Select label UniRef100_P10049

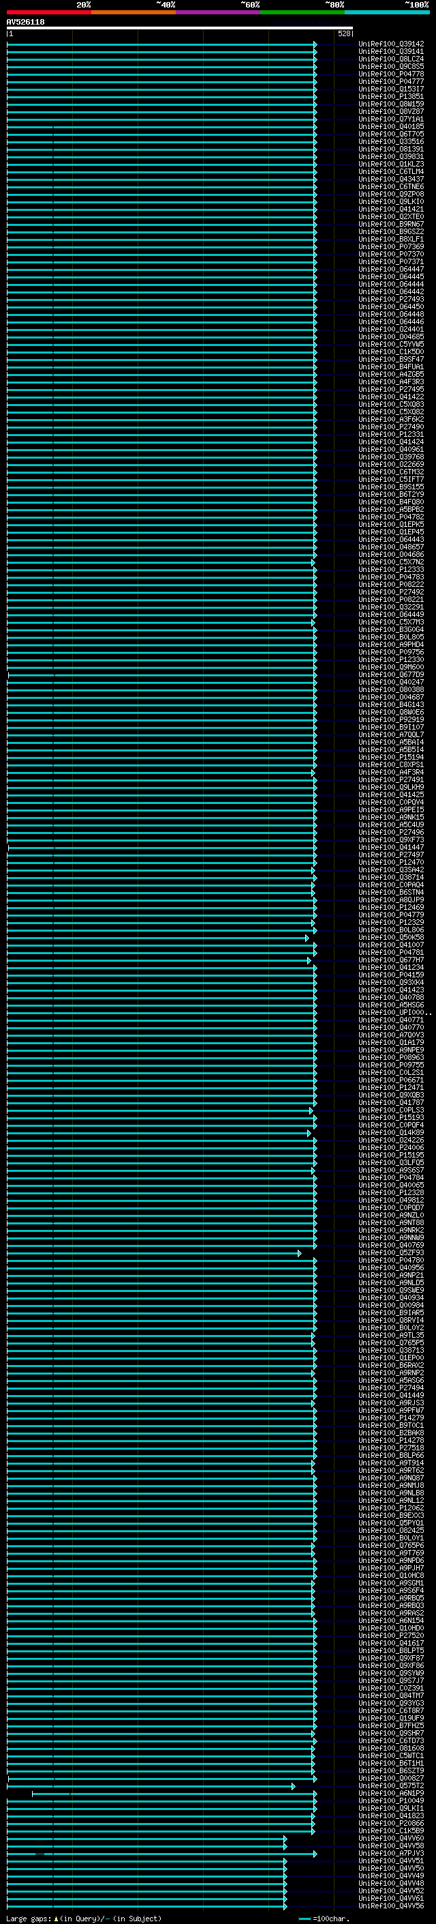[391, 1800]
